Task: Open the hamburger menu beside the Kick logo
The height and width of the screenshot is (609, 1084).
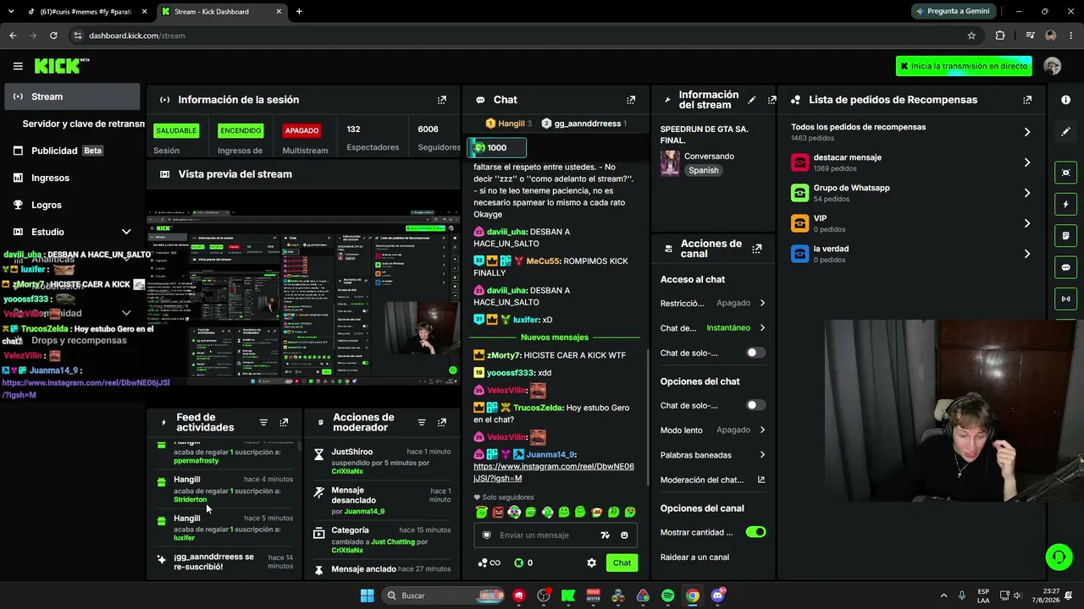Action: coord(18,66)
